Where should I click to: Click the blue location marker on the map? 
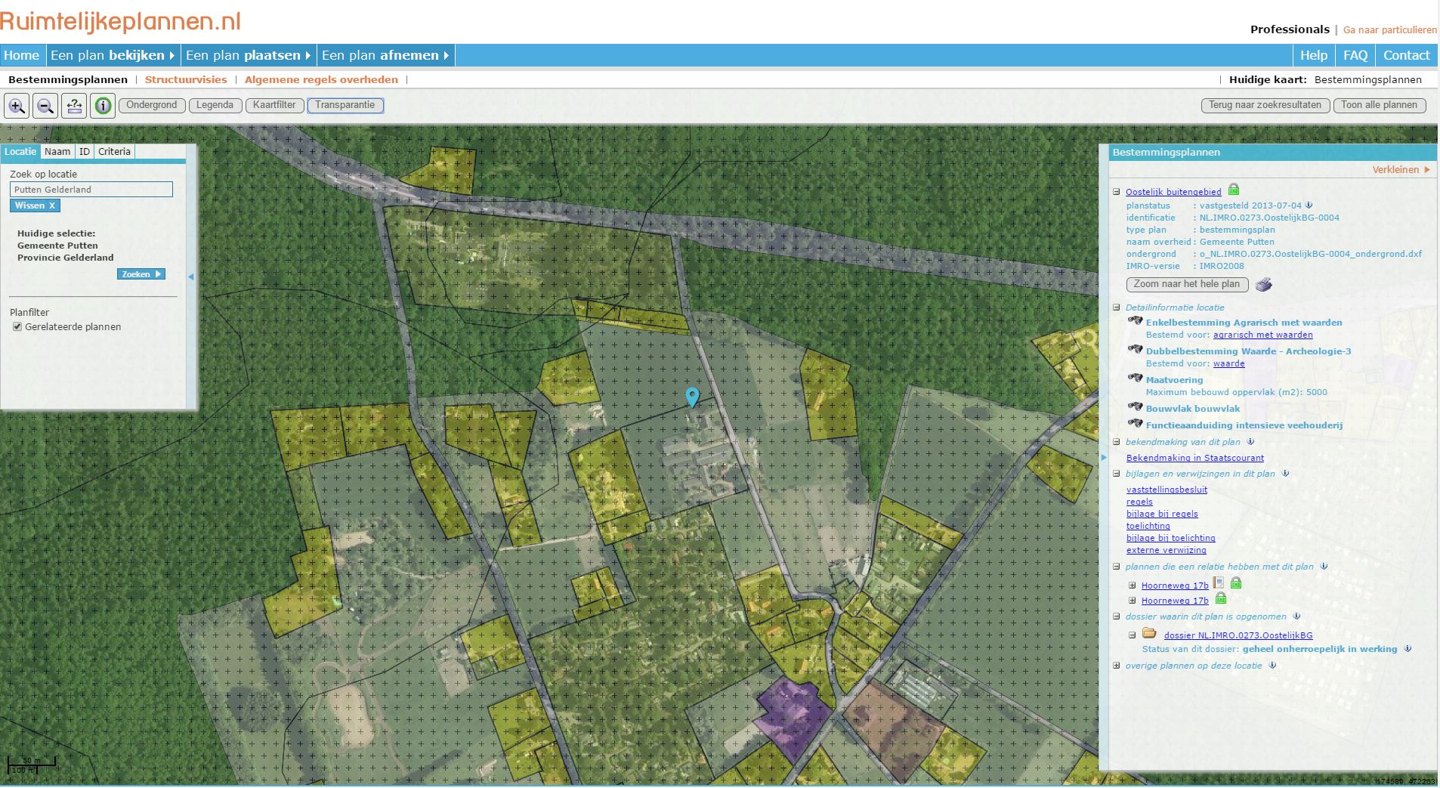tap(692, 397)
